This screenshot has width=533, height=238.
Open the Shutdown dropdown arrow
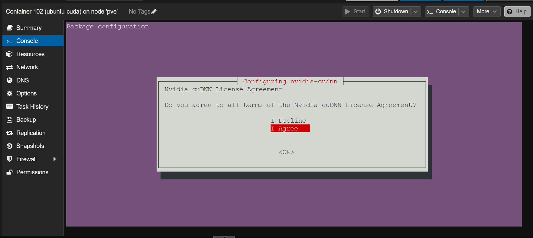tap(416, 11)
